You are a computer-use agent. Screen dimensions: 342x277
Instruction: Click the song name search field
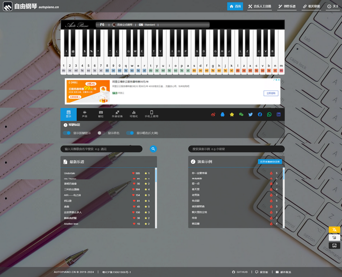tap(101, 149)
